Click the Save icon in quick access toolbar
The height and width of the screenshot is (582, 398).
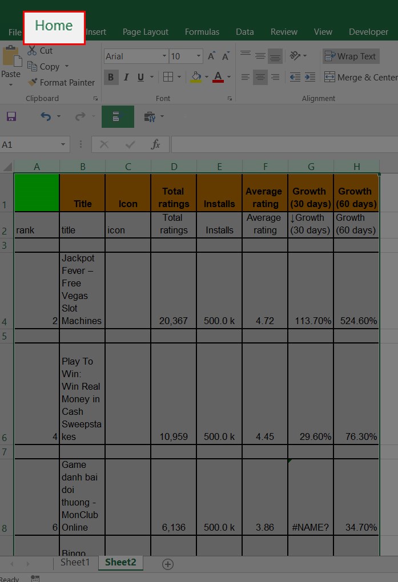click(11, 116)
